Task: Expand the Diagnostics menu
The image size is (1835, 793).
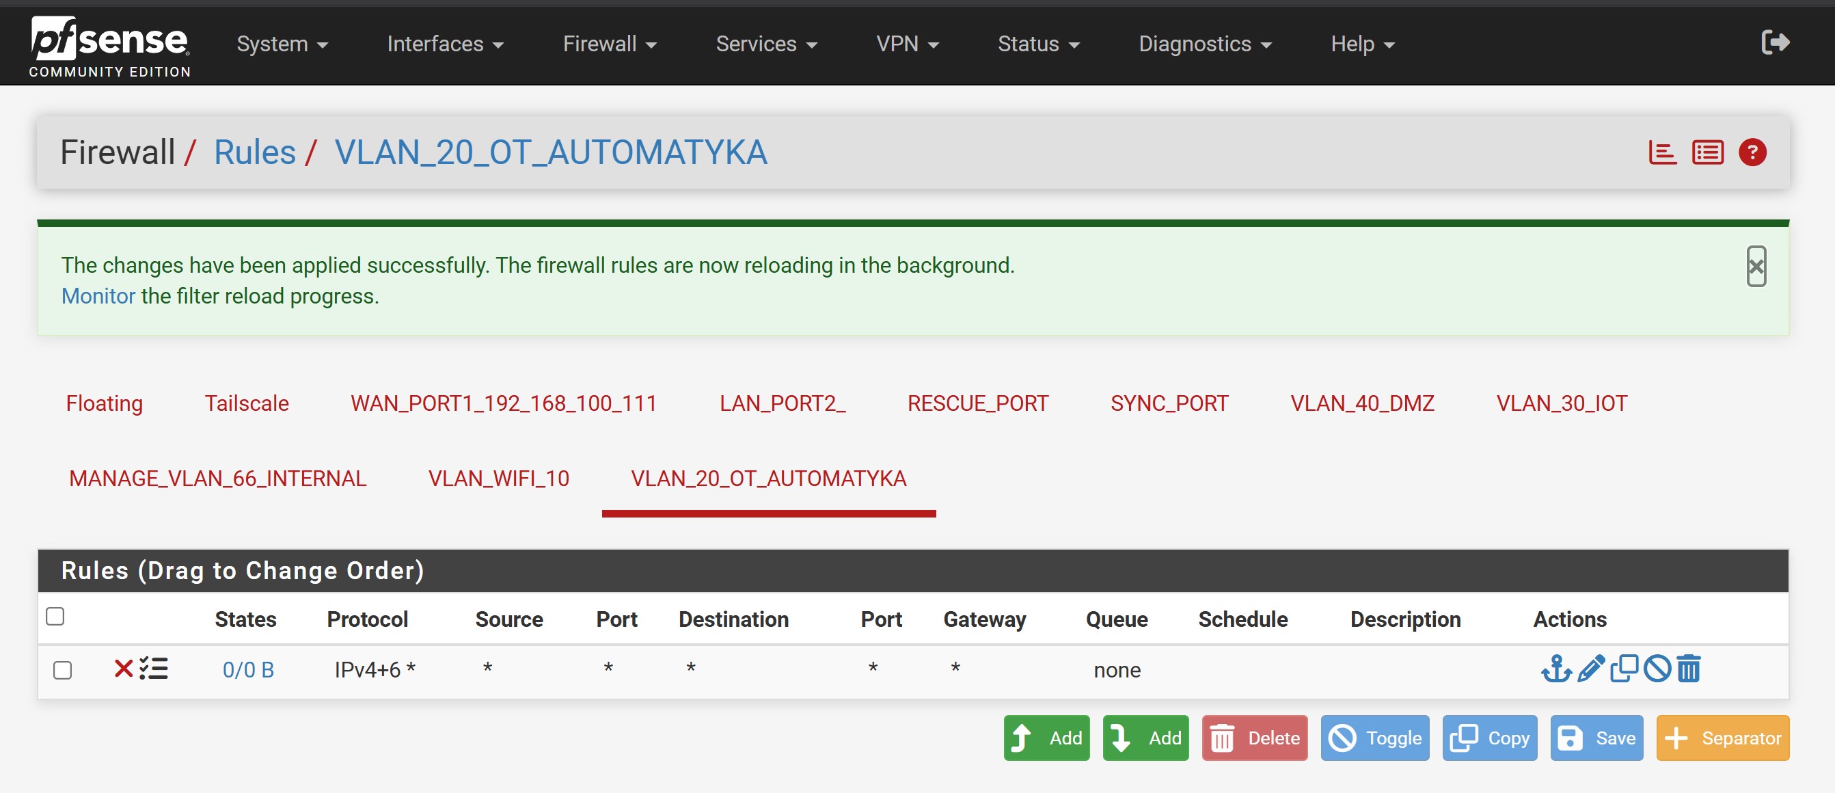Action: point(1206,44)
